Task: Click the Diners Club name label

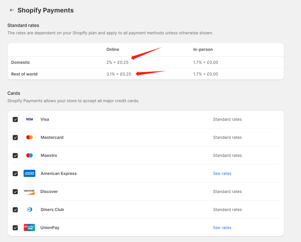Action: pyautogui.click(x=52, y=210)
